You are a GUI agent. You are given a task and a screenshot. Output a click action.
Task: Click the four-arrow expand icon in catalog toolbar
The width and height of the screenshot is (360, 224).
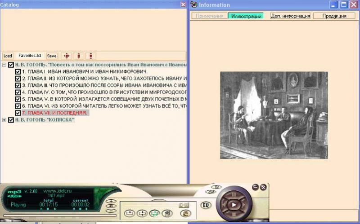click(x=67, y=56)
